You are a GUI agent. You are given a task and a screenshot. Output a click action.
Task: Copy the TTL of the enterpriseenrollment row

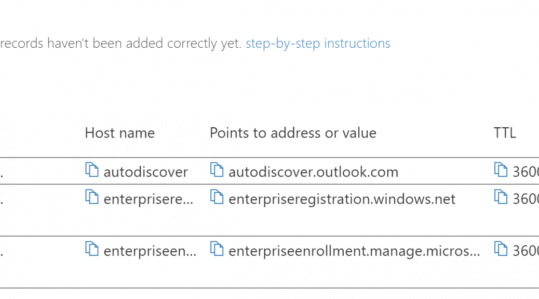(x=501, y=249)
